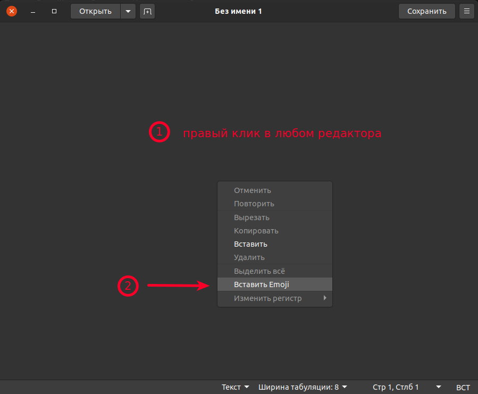
Task: Open a new tab with the plus icon
Action: click(147, 11)
